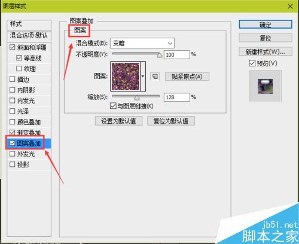Click the new preset from pattern icon
Image resolution: width=299 pixels, height=244 pixels.
155,77
